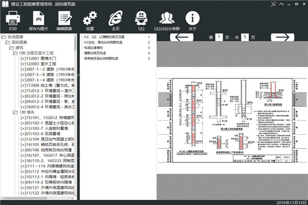This screenshot has height=205, width=308.
Task: Select J111~114 内隔墙建筑构造 atlas
Action: [x=47, y=166]
